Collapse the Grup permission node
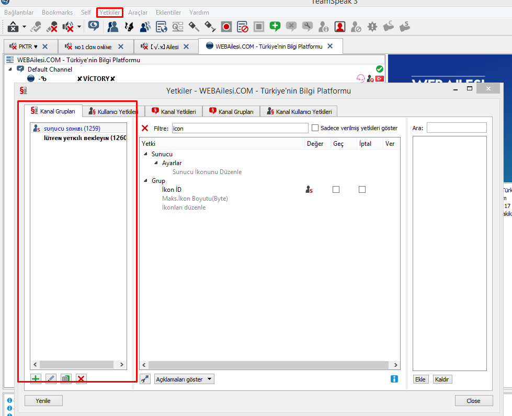This screenshot has width=512, height=416. tap(145, 180)
